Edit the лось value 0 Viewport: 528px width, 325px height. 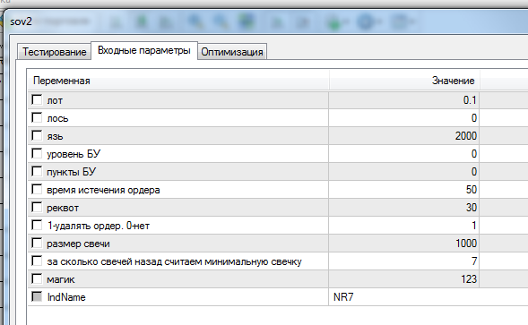[404, 118]
